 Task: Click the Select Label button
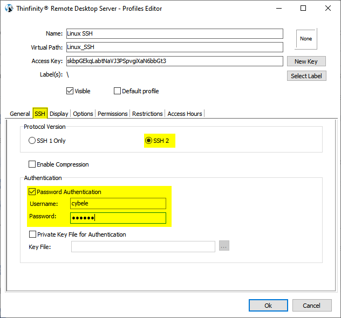point(306,76)
